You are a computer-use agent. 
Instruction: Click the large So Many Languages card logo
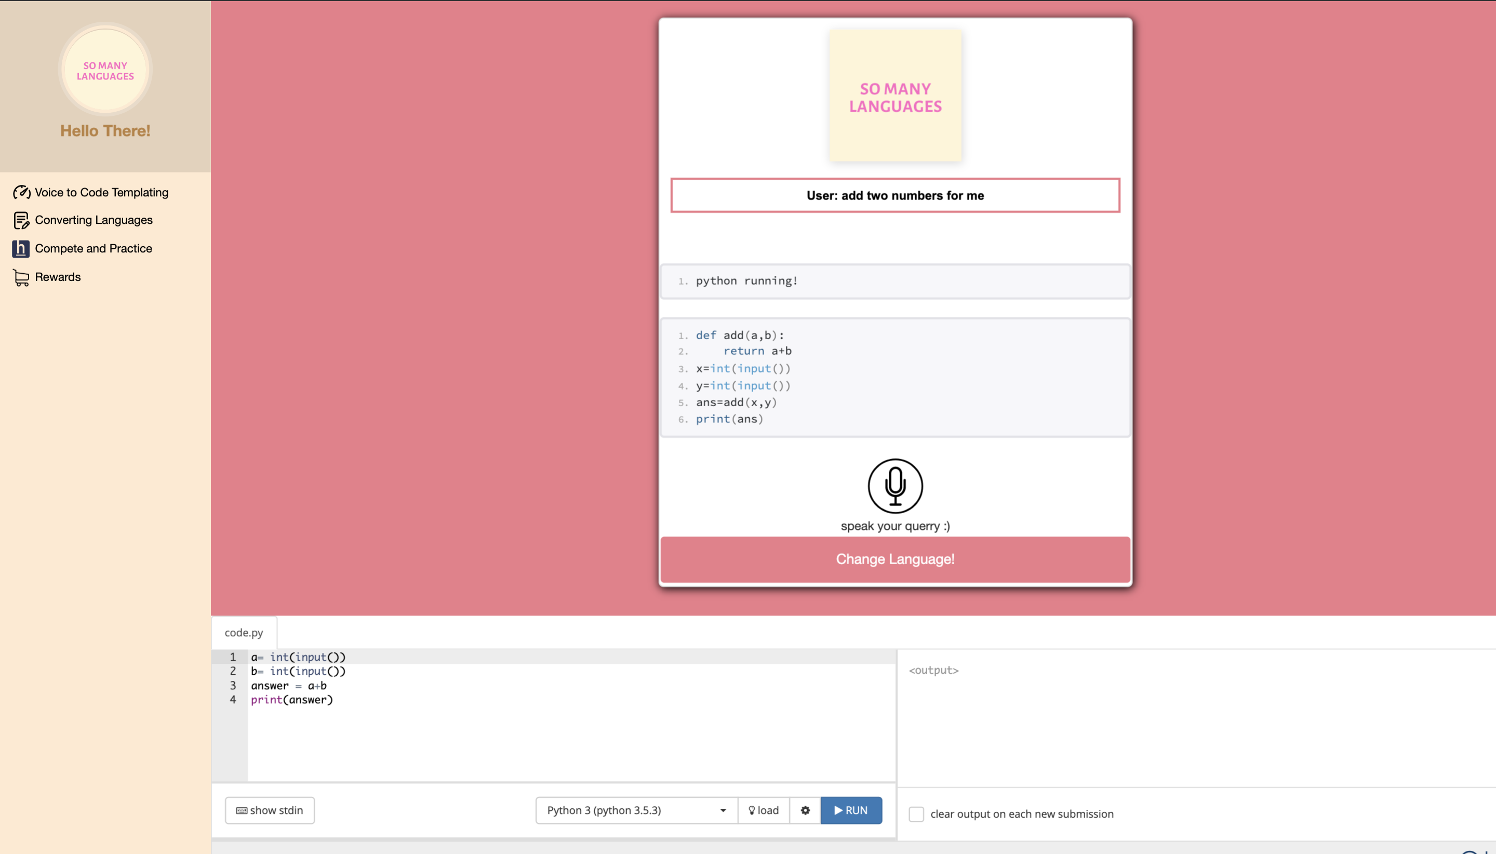(895, 97)
